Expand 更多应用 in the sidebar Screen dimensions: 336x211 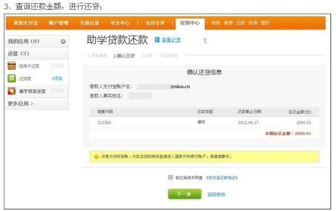[21, 104]
